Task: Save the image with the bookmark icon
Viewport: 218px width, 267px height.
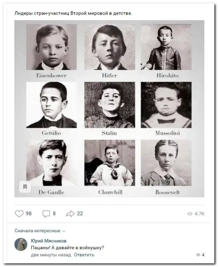Action: click(25, 187)
